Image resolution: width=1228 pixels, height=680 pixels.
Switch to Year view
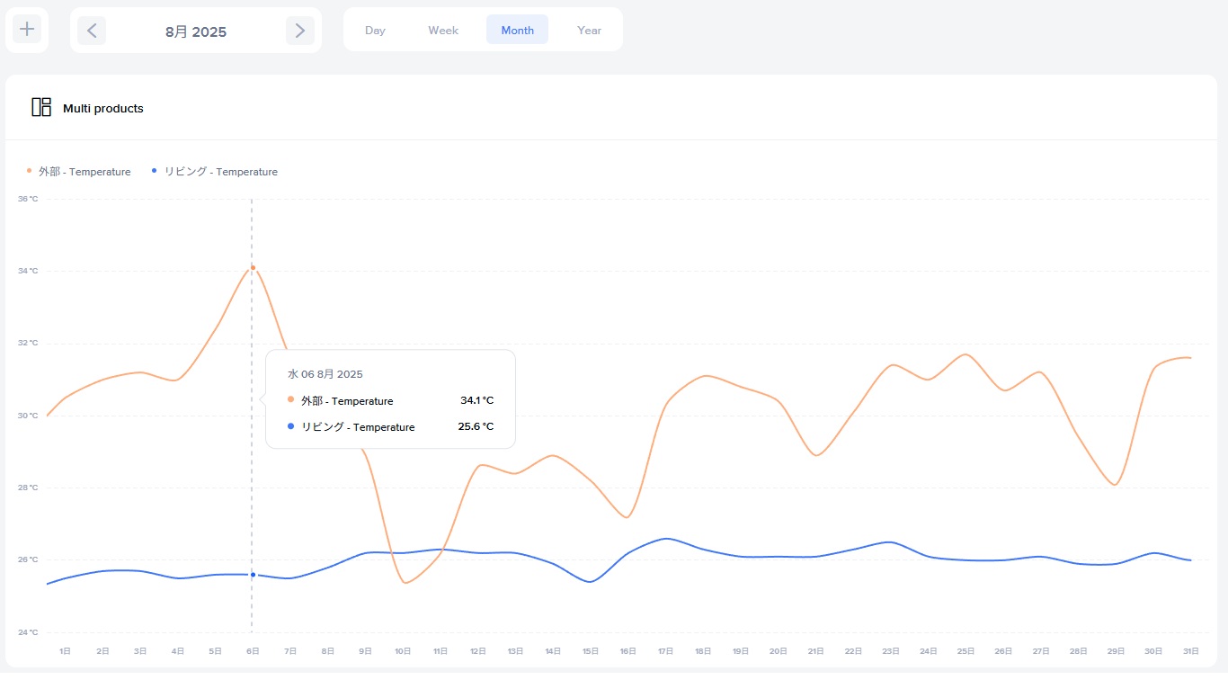coord(589,31)
